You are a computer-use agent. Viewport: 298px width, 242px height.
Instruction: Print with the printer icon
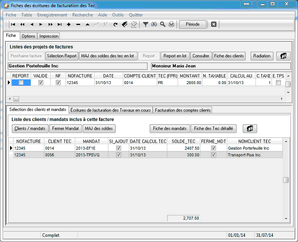coord(171,25)
